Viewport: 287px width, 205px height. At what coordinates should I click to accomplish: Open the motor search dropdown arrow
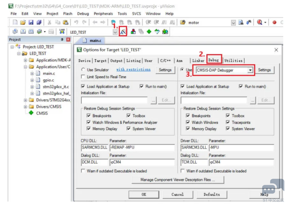point(233,23)
